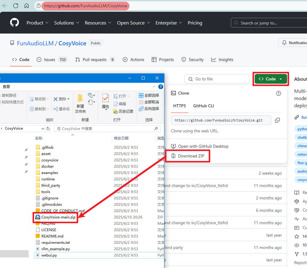Select the GitHub CLI clone tab
The height and width of the screenshot is (268, 307).
pos(203,106)
